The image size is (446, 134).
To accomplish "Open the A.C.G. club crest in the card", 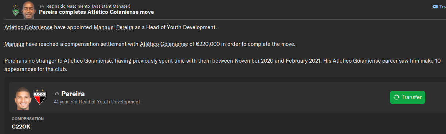I will tap(40, 97).
